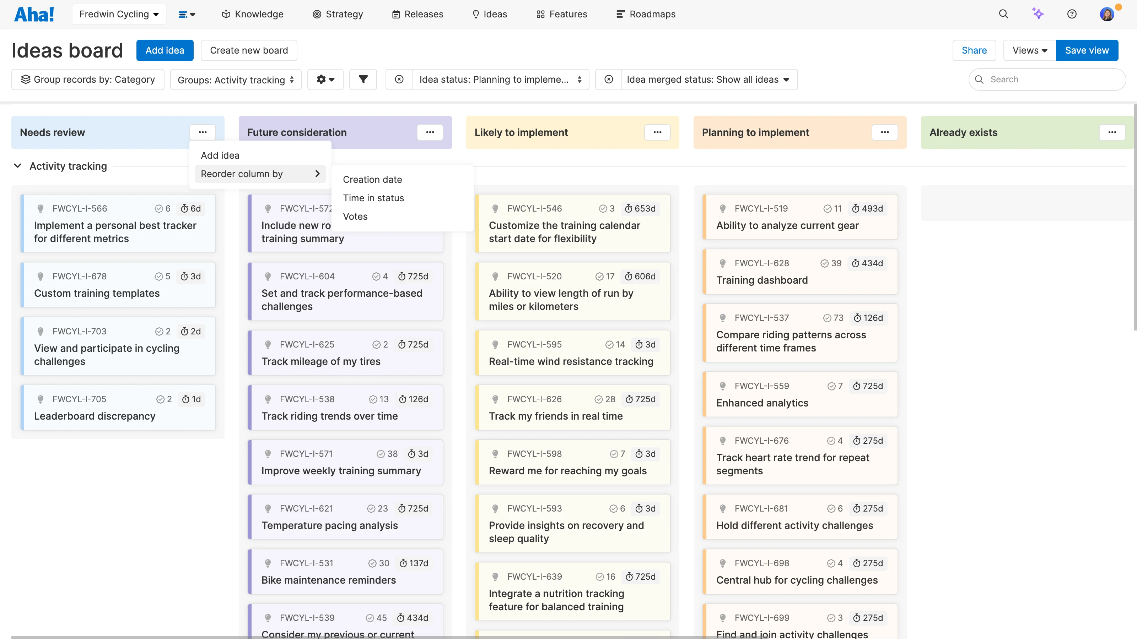
Task: Open the Groups: Activity tracking selector
Action: (236, 80)
